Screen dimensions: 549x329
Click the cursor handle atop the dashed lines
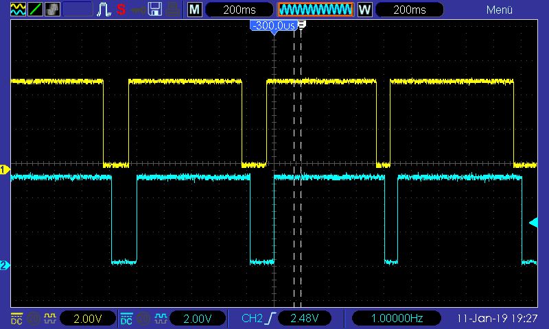click(x=302, y=25)
